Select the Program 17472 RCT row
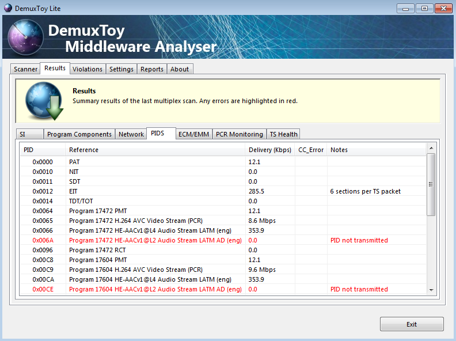This screenshot has height=341, width=456. [223, 250]
